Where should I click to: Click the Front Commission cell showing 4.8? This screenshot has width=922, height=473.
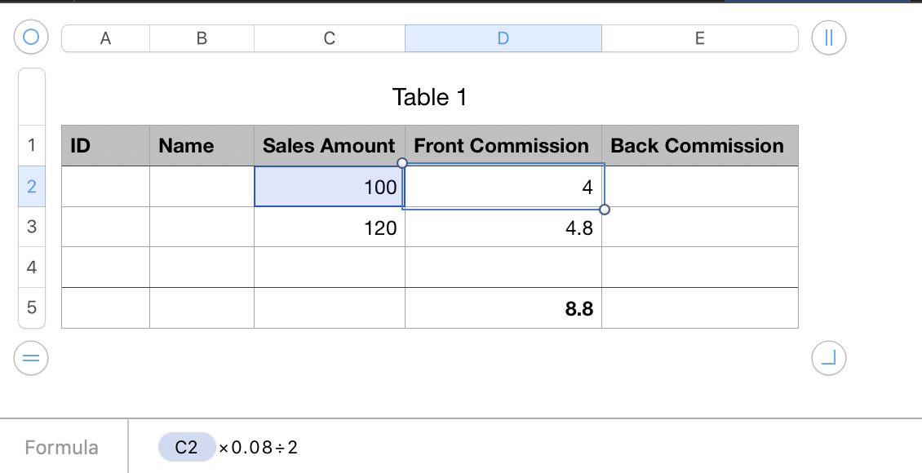[x=503, y=228]
